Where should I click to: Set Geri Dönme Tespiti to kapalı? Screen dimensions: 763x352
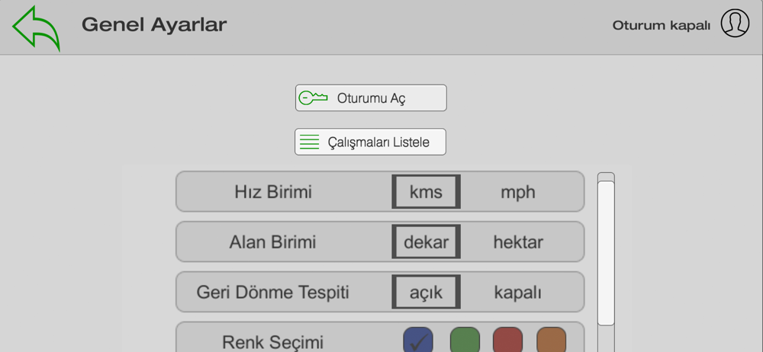(x=518, y=293)
